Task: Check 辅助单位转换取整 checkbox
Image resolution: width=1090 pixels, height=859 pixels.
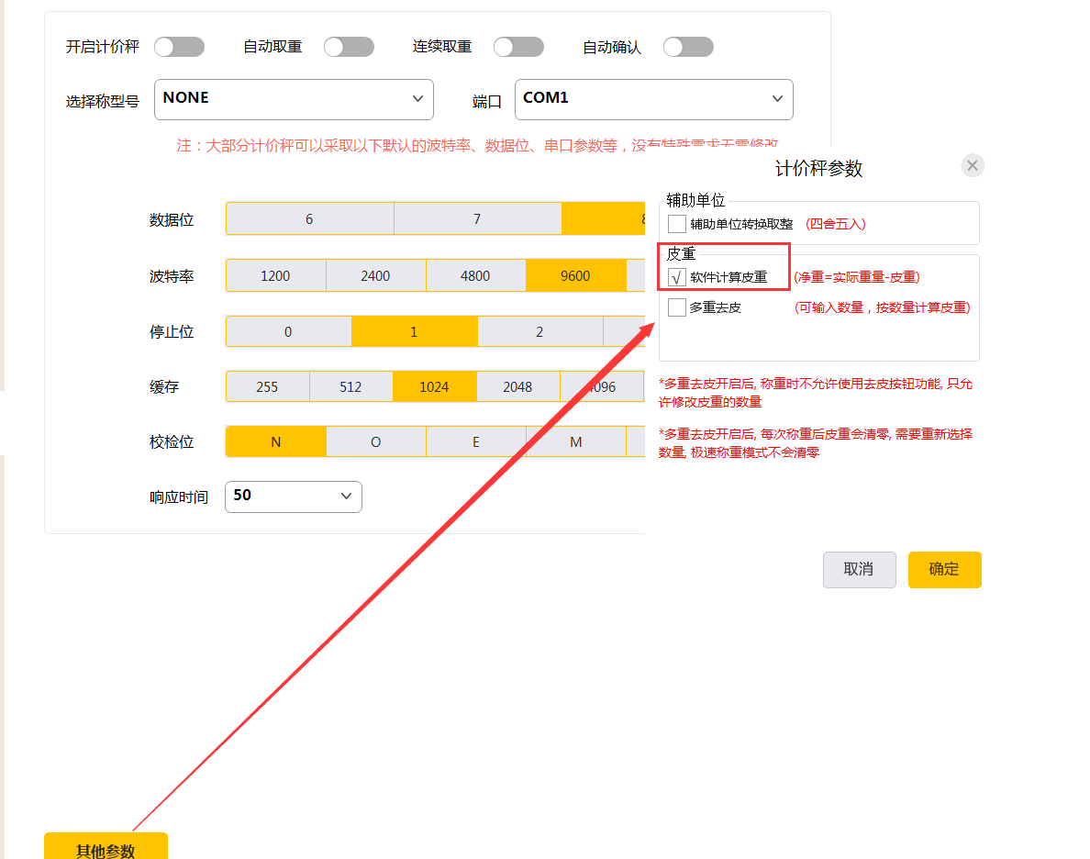Action: point(677,224)
